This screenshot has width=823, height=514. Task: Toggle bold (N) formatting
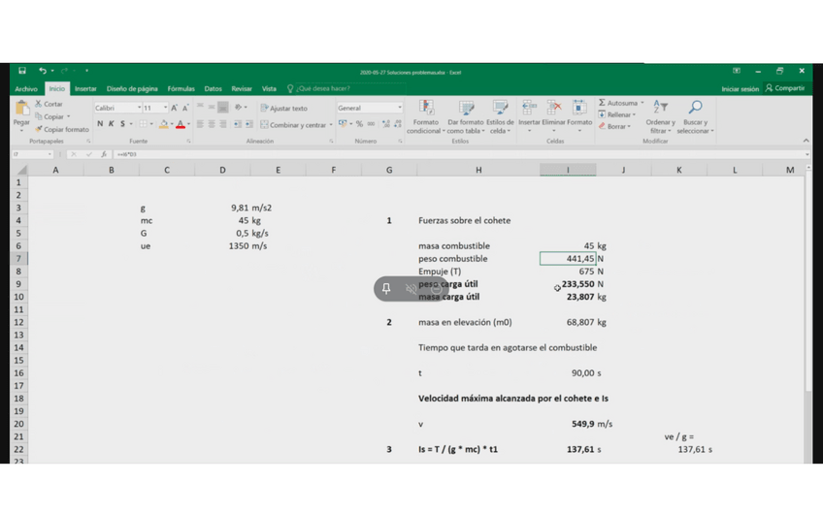pos(100,124)
